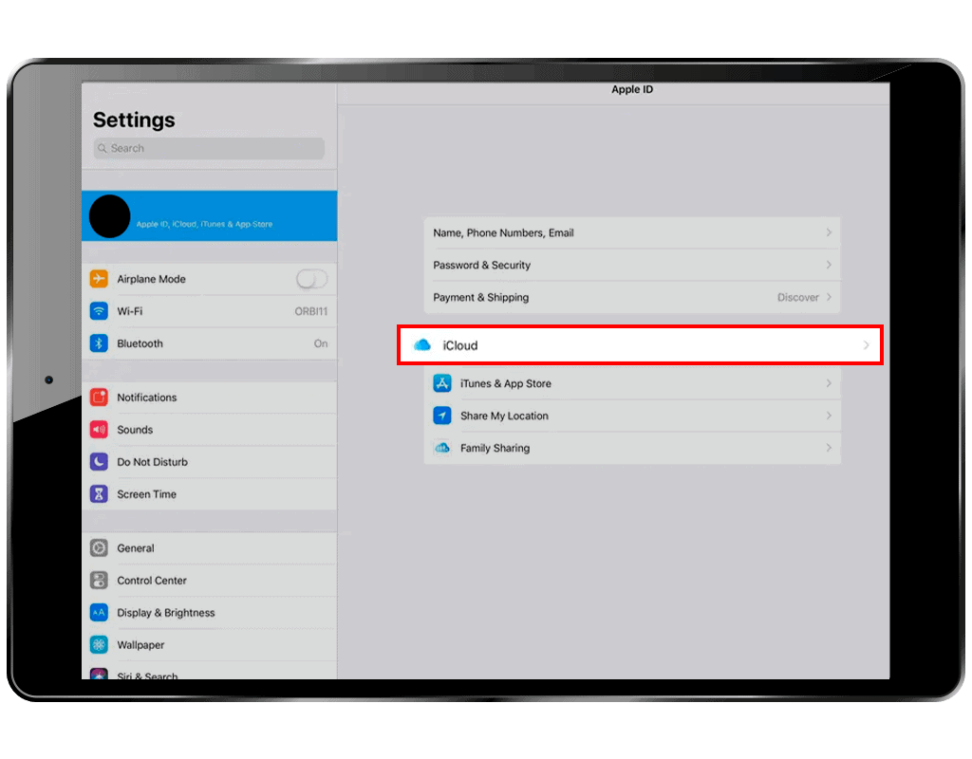Click the General gear icon
This screenshot has width=972, height=759.
tap(99, 547)
